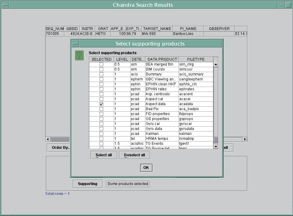293x216 pixels.
Task: Click the down arrow of the products list scrollbar
Action: click(215, 146)
